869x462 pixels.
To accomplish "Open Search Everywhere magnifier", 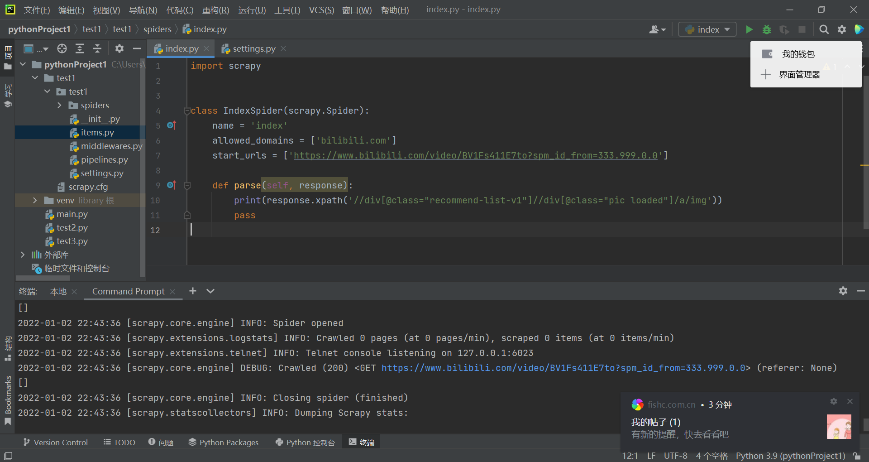I will click(824, 29).
